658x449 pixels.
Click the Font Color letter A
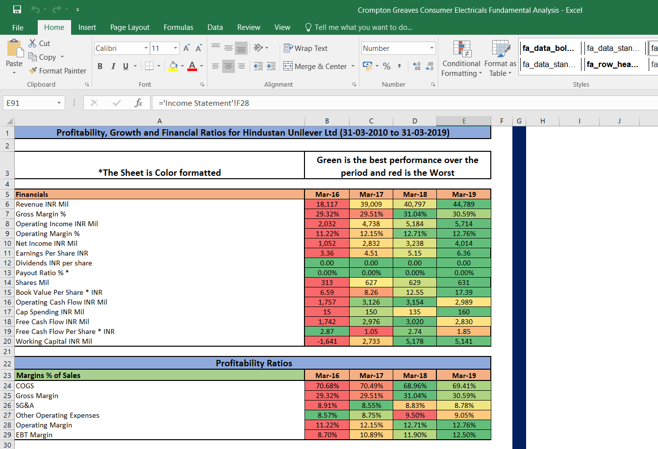[192, 66]
